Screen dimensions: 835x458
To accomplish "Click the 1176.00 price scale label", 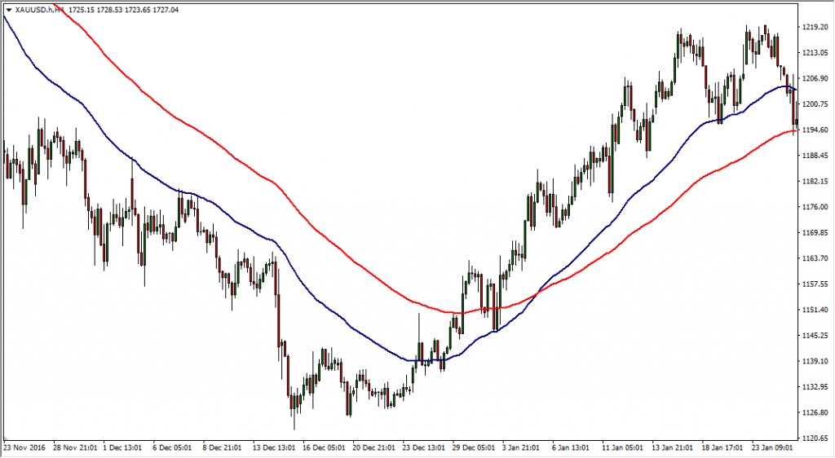I will coord(815,207).
